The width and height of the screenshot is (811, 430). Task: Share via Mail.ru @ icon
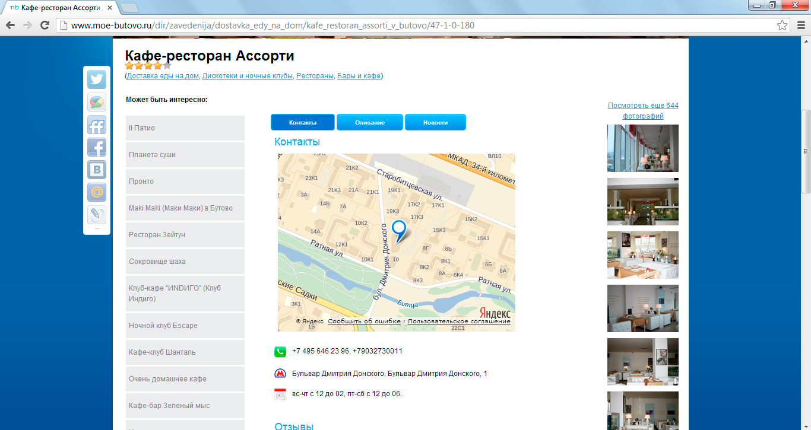point(97,192)
